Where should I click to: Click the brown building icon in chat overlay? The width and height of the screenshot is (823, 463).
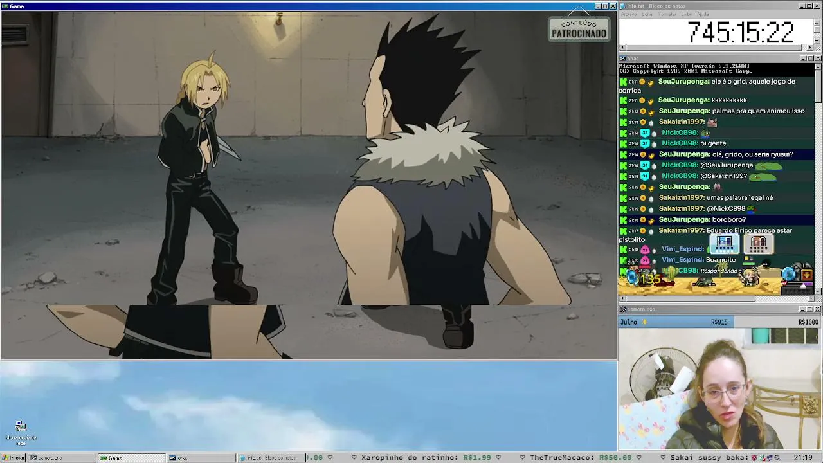coord(759,244)
